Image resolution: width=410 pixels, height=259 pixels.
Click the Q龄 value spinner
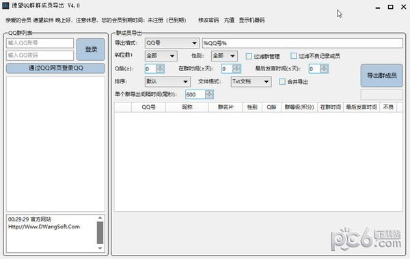(154, 69)
